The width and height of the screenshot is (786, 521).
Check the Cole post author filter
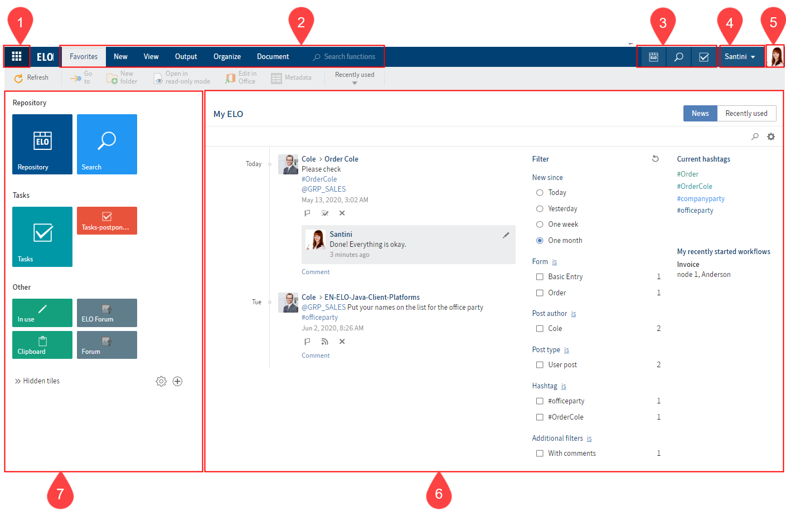(x=540, y=329)
